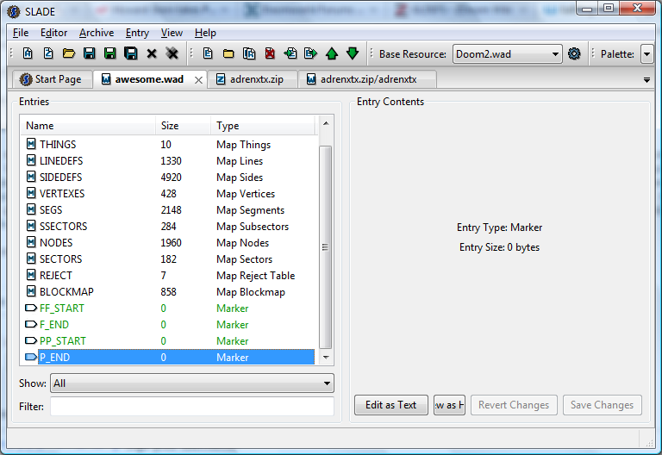Viewport: 662px width, 455px height.
Task: Open the File menu
Action: (21, 33)
